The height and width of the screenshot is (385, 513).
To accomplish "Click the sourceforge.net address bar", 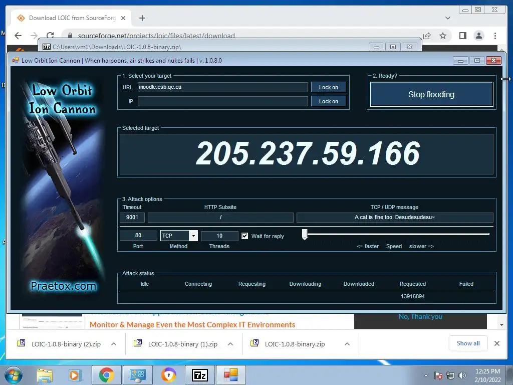I will pyautogui.click(x=156, y=36).
